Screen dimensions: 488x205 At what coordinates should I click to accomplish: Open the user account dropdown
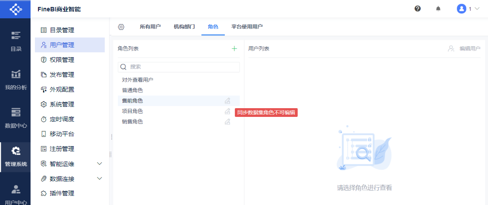pos(467,9)
